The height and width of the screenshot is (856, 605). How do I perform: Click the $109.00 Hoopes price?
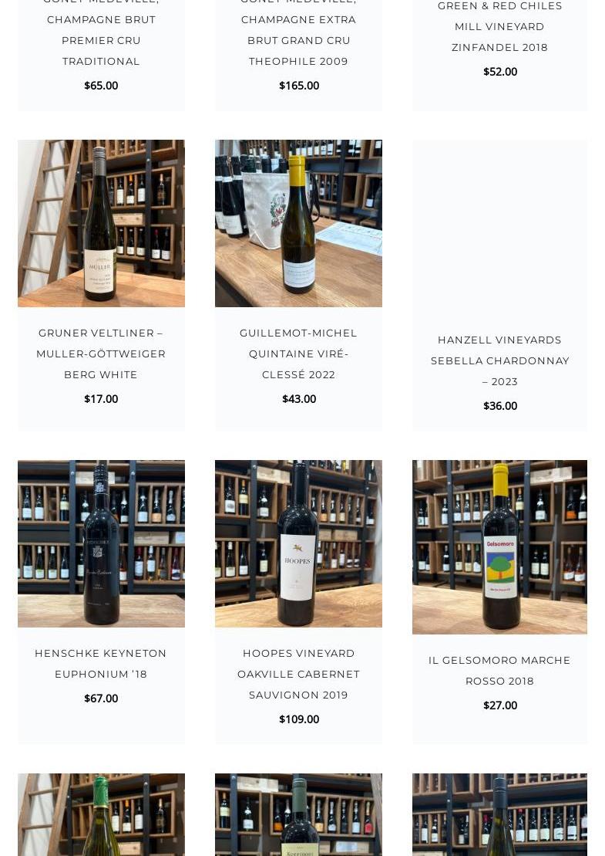[x=299, y=719]
